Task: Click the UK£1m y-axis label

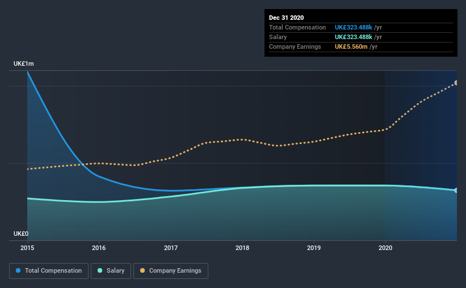Action: pyautogui.click(x=23, y=64)
